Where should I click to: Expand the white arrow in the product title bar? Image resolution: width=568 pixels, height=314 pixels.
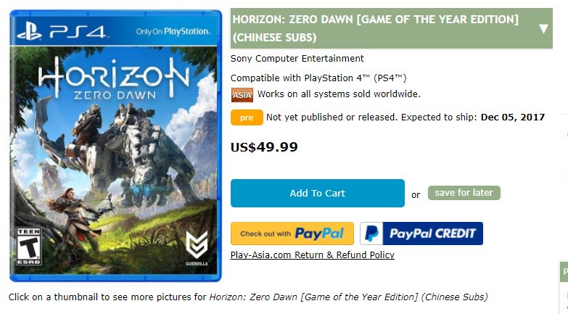pyautogui.click(x=544, y=29)
